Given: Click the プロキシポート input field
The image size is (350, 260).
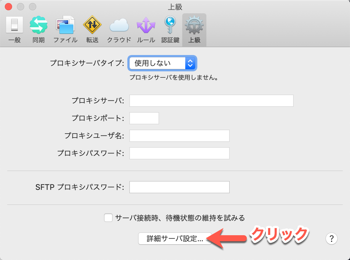Looking at the screenshot, I should (144, 118).
